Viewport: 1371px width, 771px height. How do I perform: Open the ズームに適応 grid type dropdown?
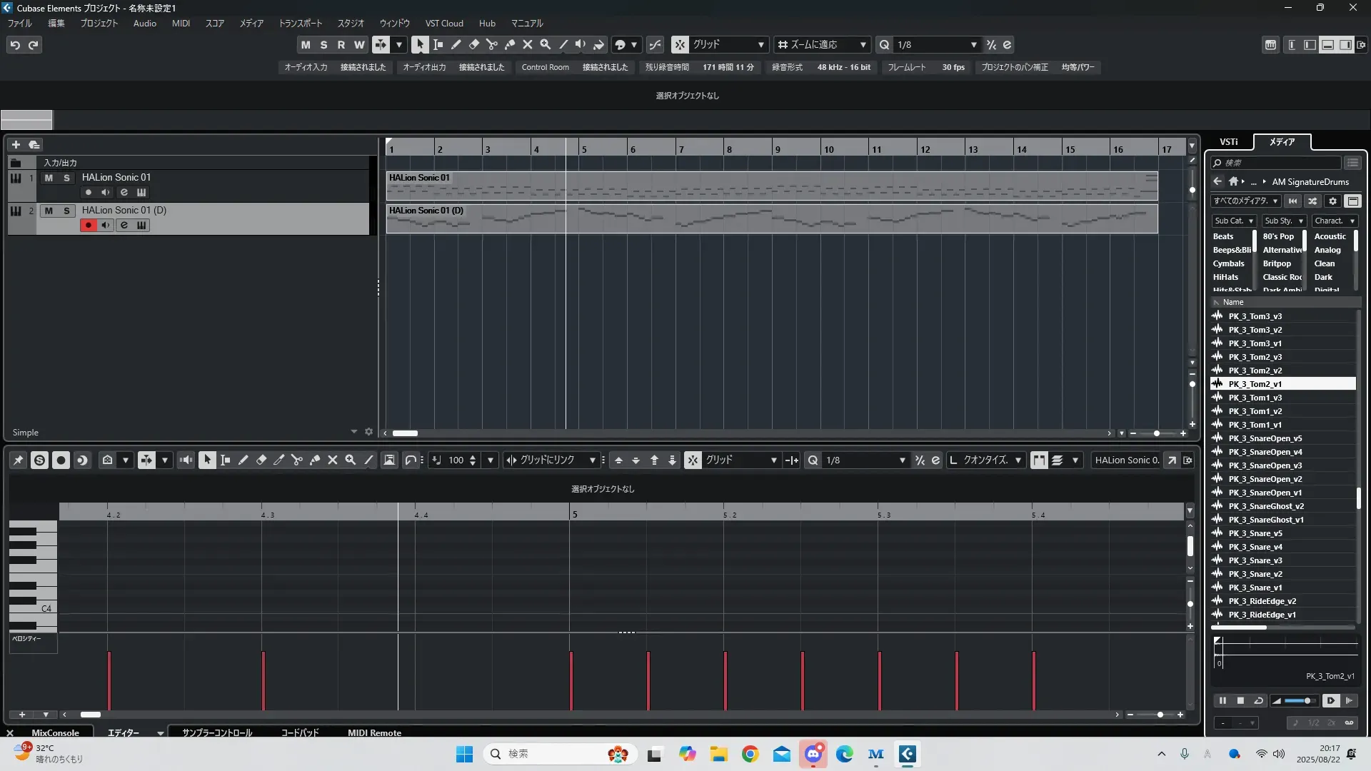[863, 45]
